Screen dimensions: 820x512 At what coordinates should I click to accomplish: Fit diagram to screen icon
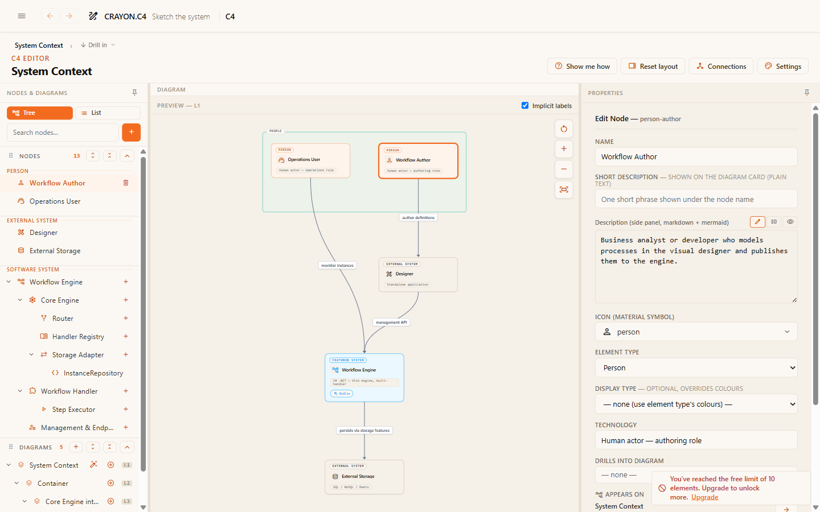click(x=564, y=189)
